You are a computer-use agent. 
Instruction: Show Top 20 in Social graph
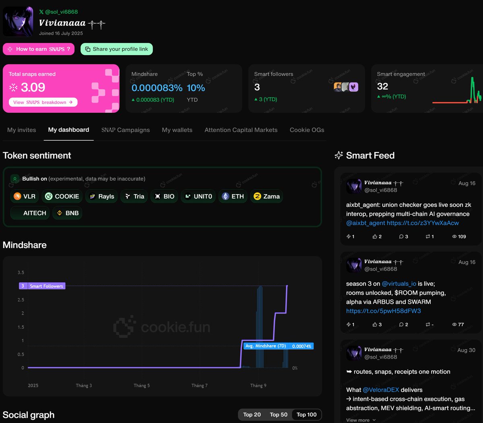click(252, 415)
